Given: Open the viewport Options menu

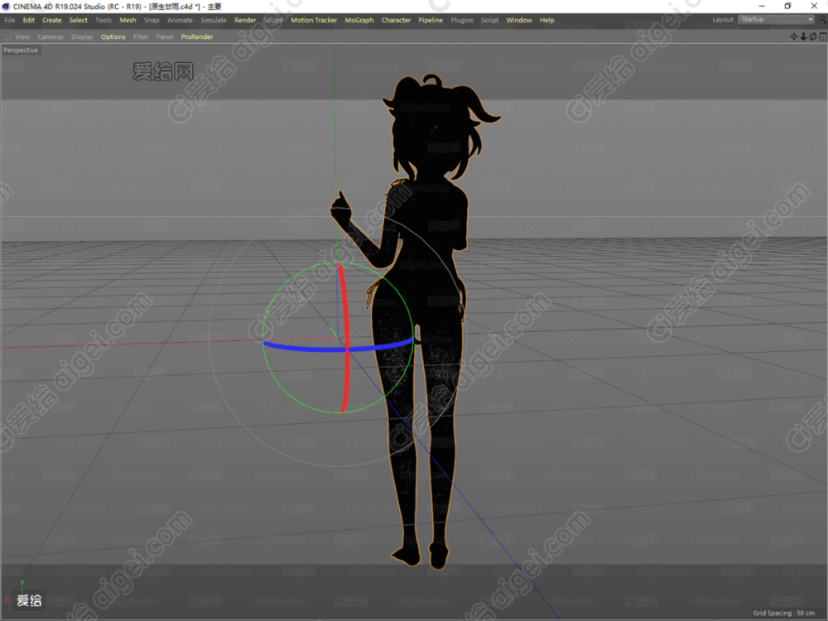Looking at the screenshot, I should coord(113,36).
